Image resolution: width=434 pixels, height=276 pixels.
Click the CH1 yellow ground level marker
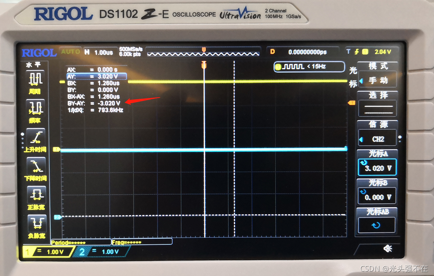coord(56,149)
